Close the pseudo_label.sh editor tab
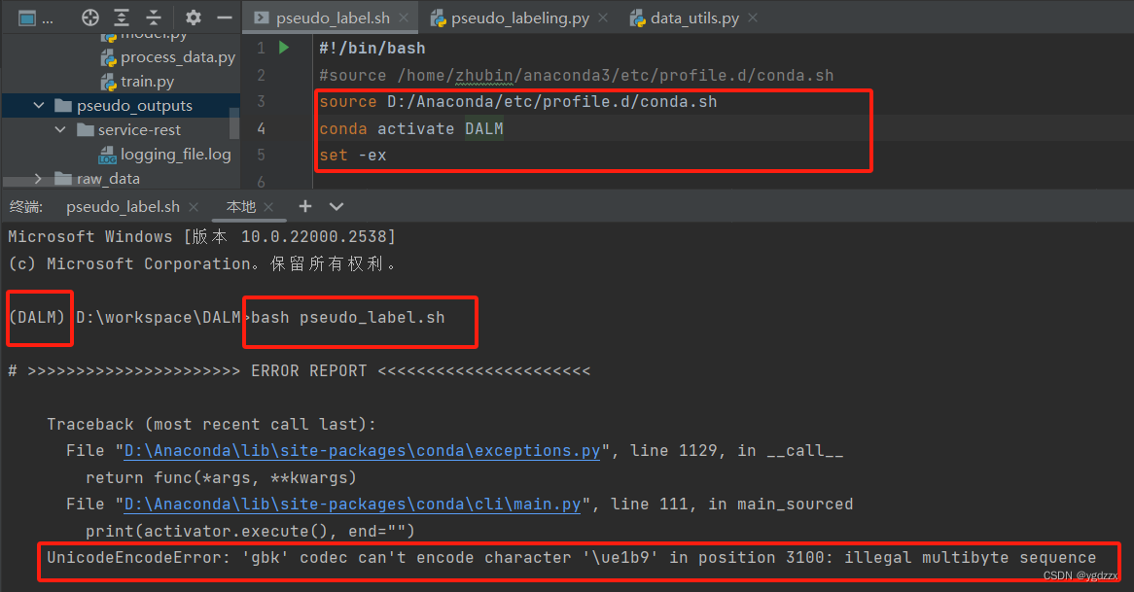 [404, 18]
